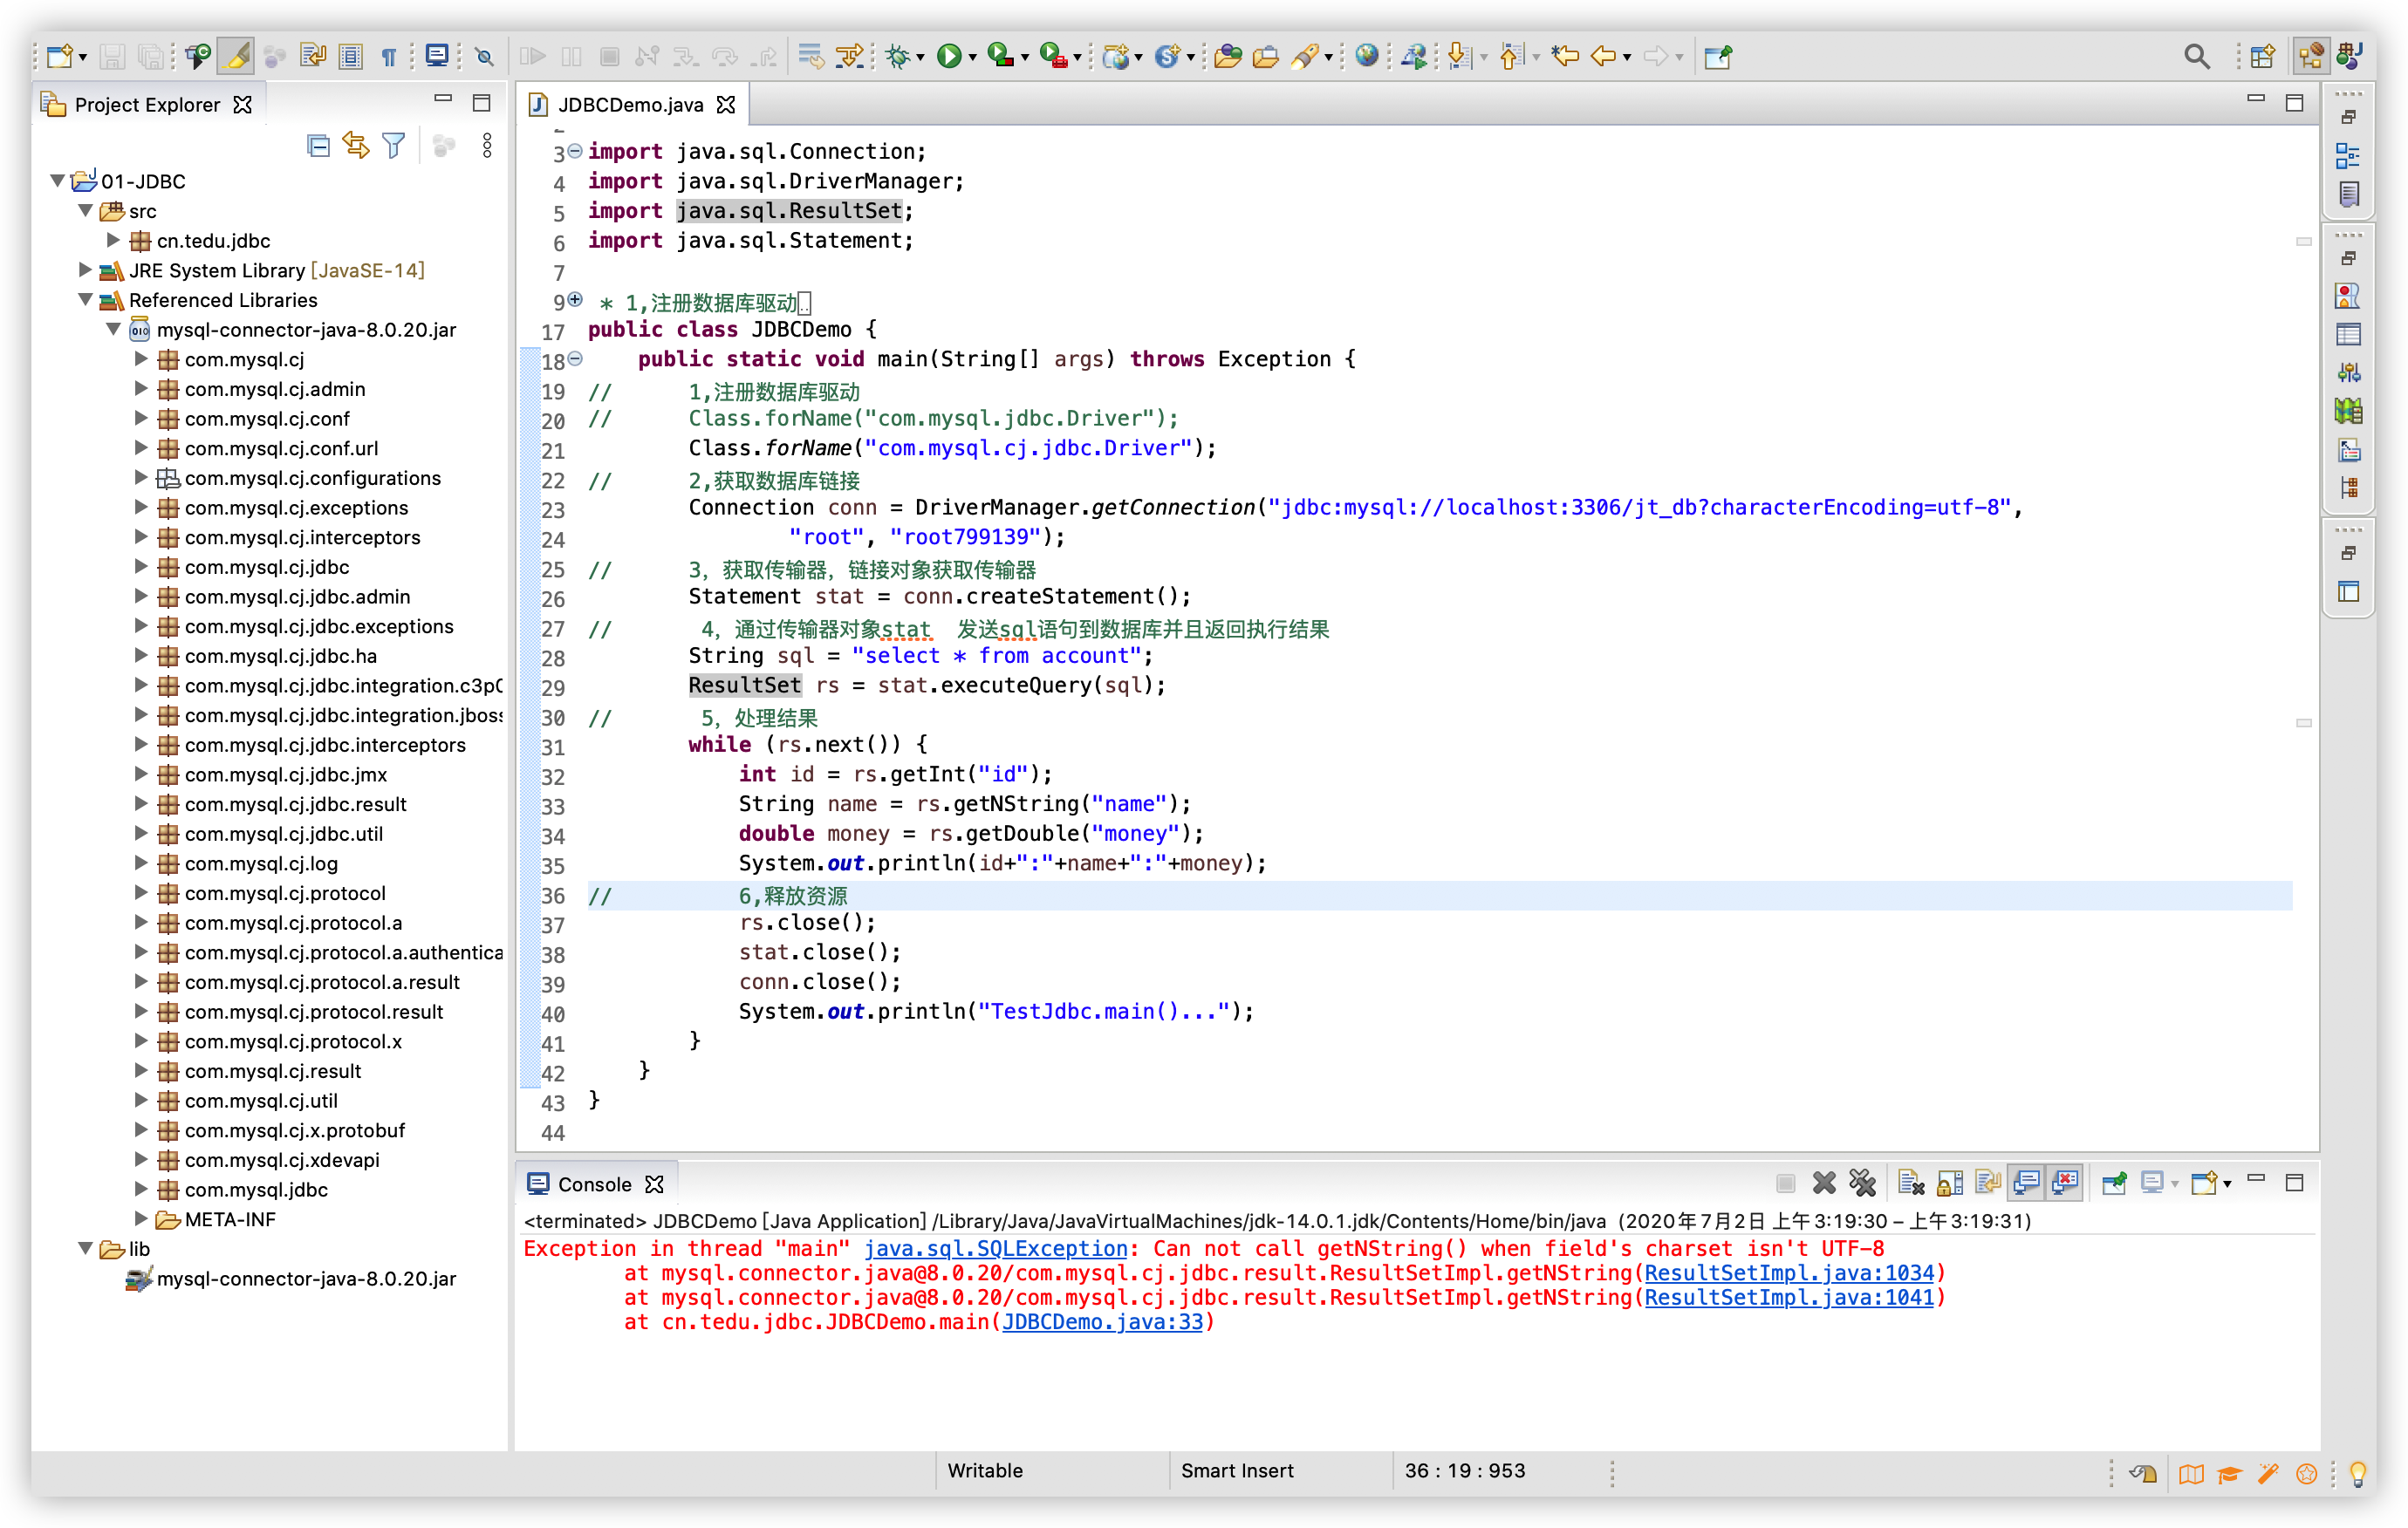
Task: Click code line 33 with getNString
Action: tap(965, 804)
